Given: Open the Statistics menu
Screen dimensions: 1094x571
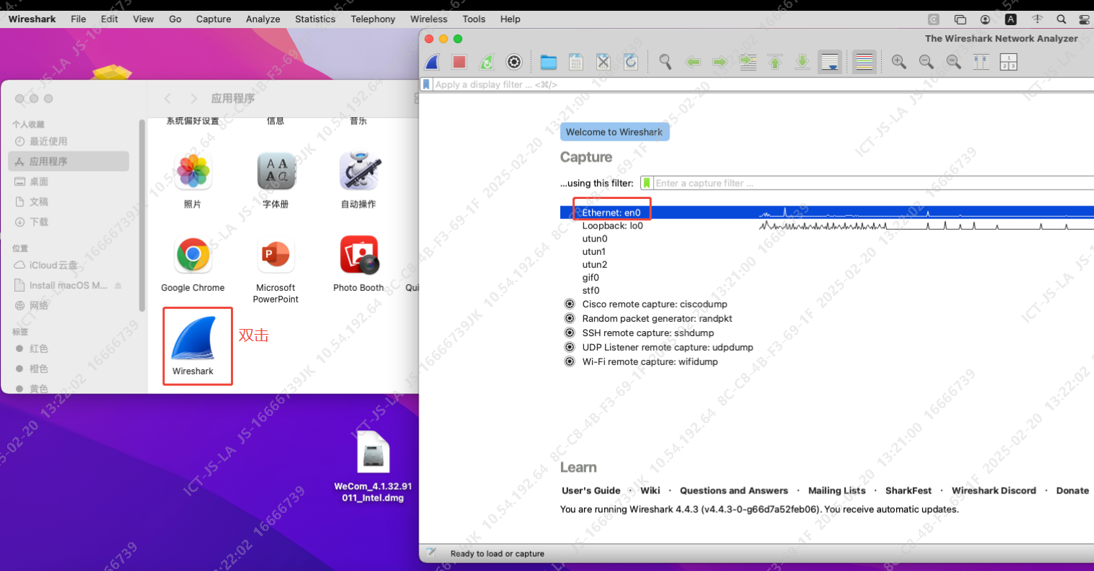Looking at the screenshot, I should coord(315,19).
